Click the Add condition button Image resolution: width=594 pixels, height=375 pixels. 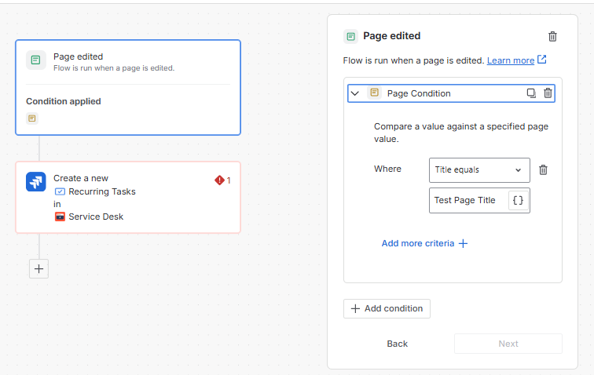click(x=387, y=308)
